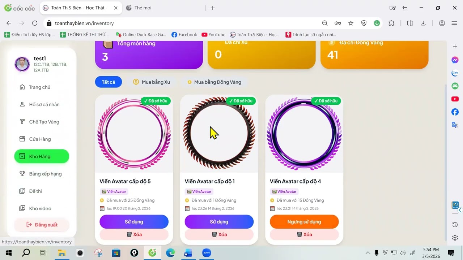Add a sidebar app with plus icon
Screen dimensions: 463x260
pyautogui.click(x=455, y=46)
